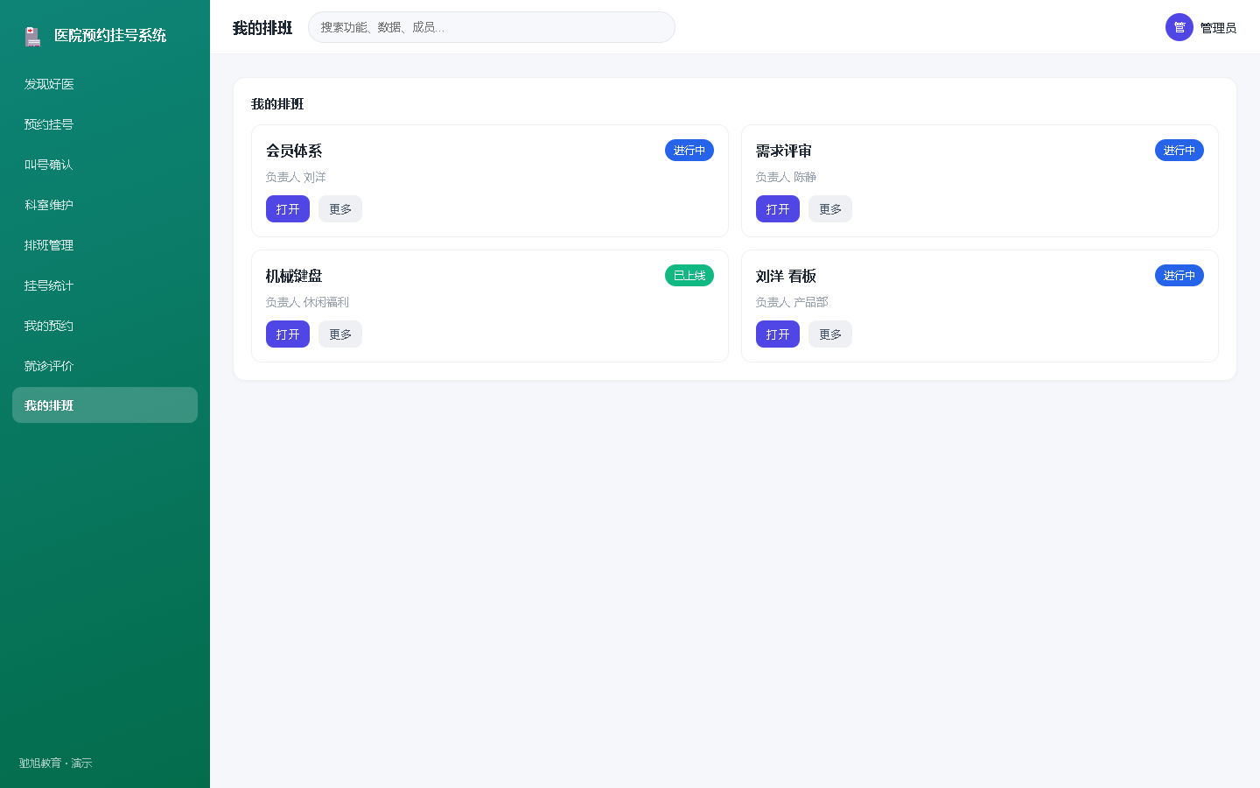The image size is (1260, 788).
Task: Click the purple 管 avatar icon
Action: (1179, 27)
